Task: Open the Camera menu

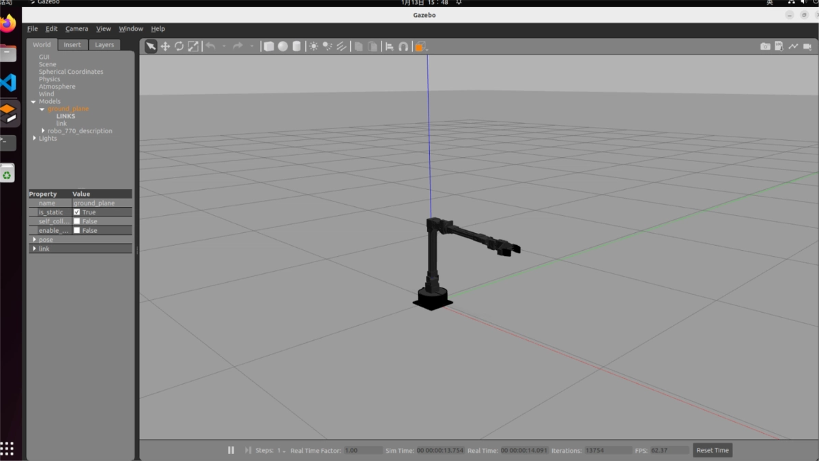Action: [x=76, y=29]
